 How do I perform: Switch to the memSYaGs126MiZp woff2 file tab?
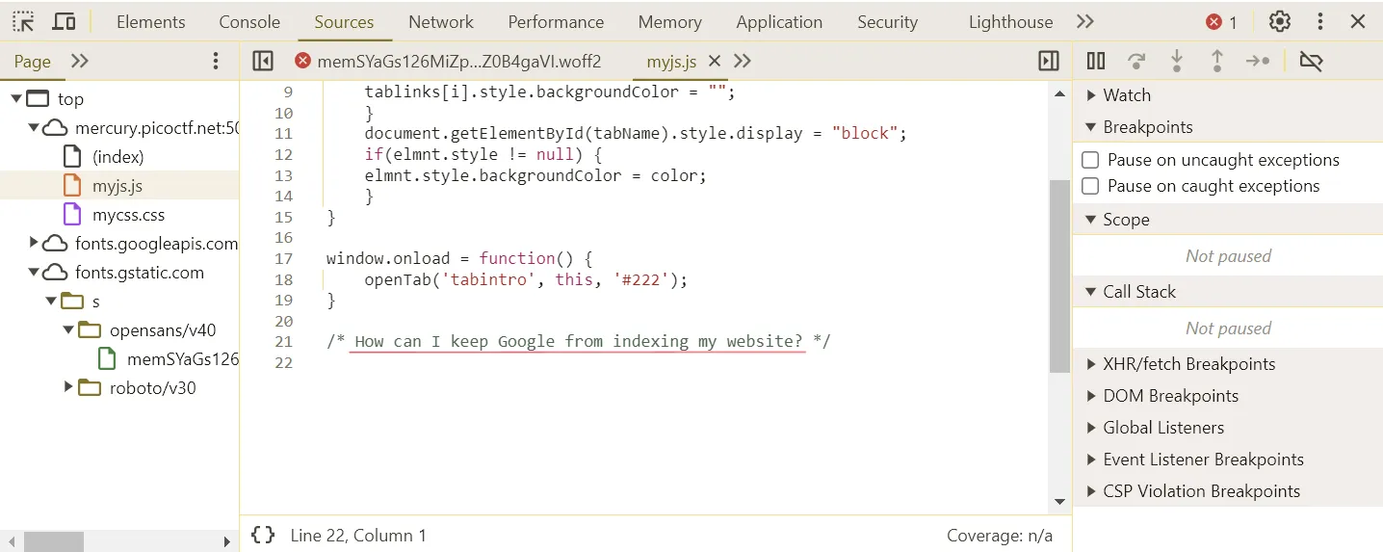(458, 61)
